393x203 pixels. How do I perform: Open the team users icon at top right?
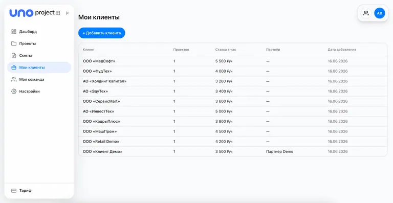366,13
